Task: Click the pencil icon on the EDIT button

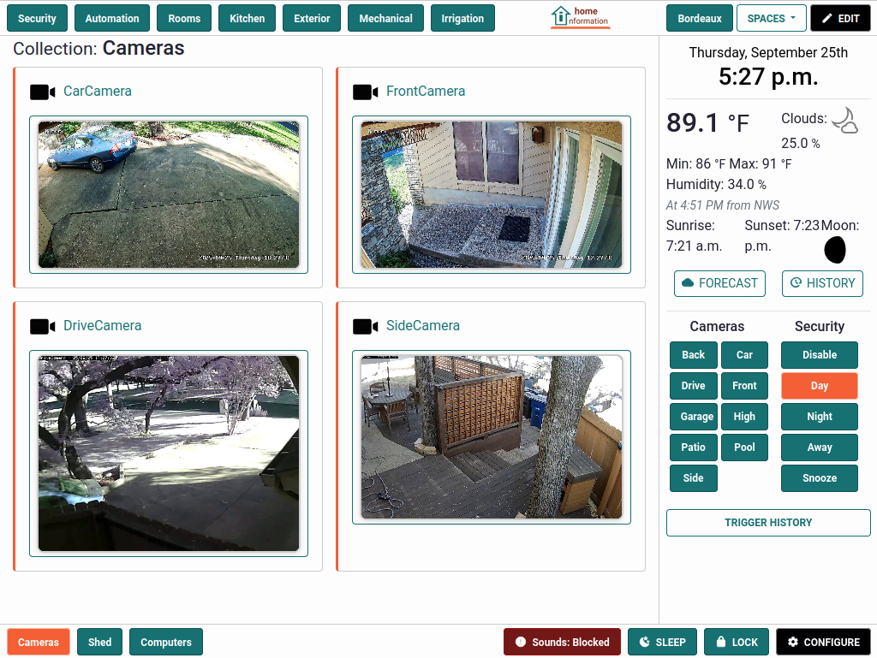Action: tap(826, 17)
